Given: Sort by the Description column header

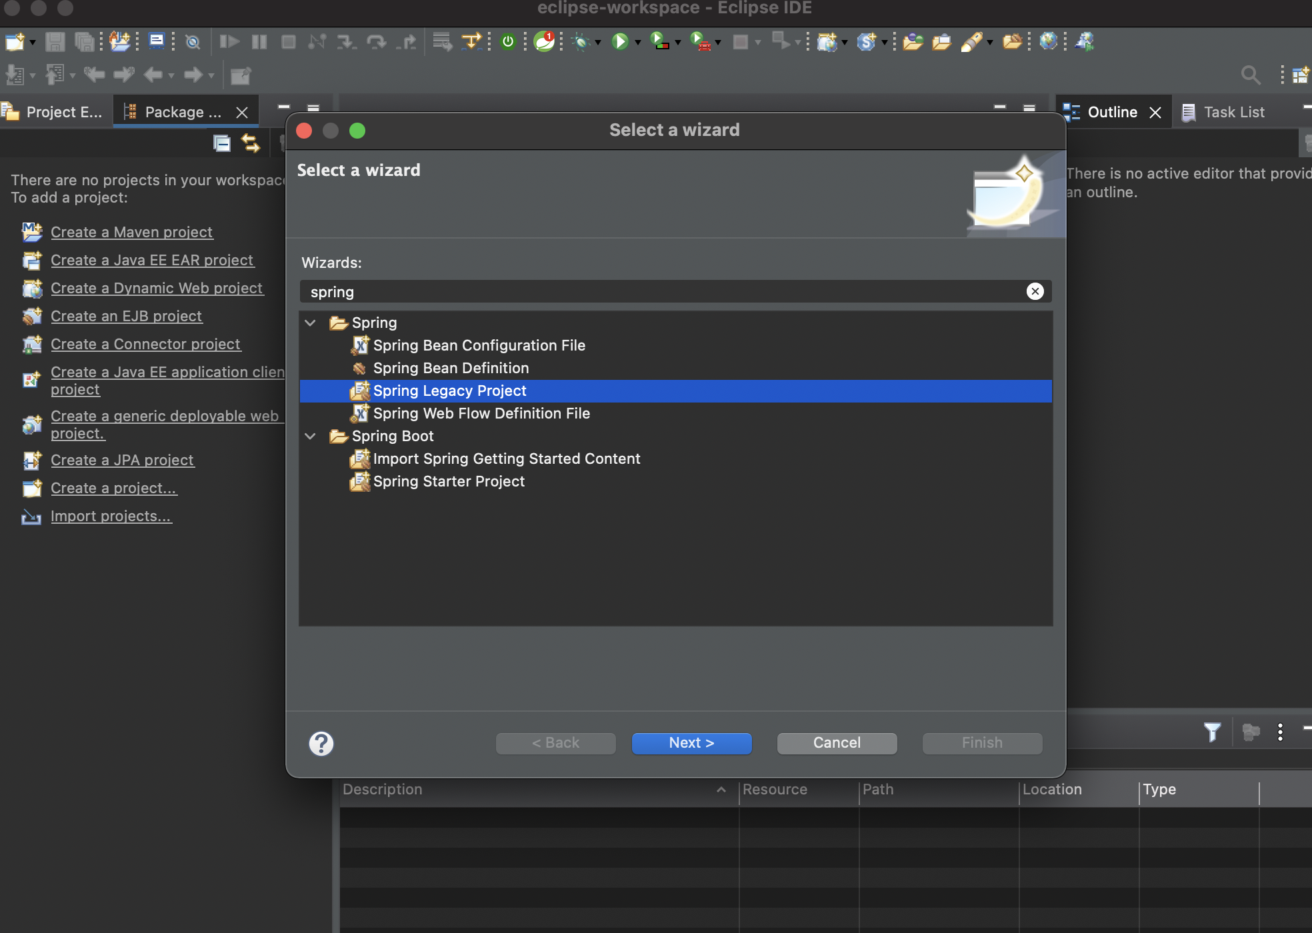Looking at the screenshot, I should (383, 790).
